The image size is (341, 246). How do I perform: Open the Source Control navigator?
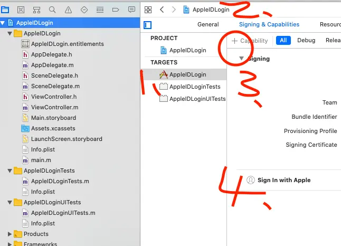click(21, 10)
